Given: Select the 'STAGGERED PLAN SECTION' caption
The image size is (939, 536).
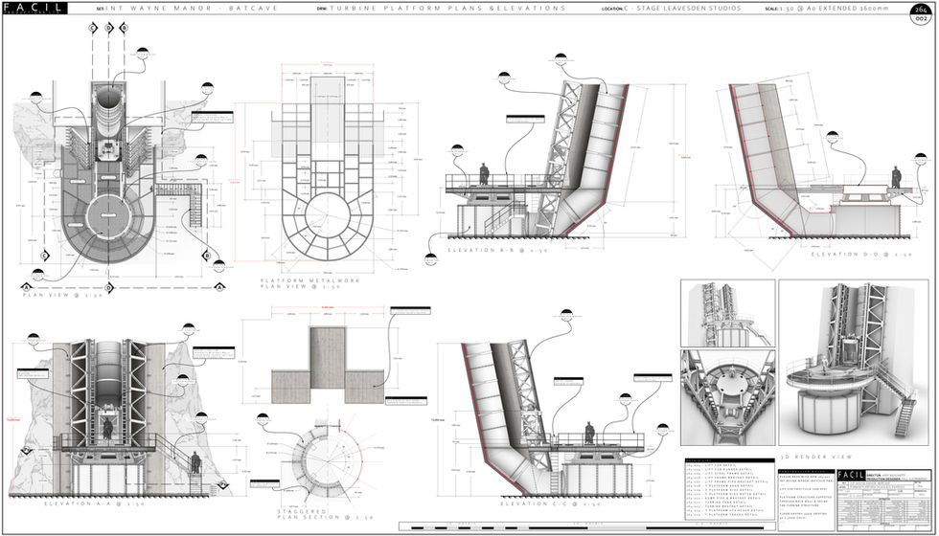Looking at the screenshot, I should 325,515.
